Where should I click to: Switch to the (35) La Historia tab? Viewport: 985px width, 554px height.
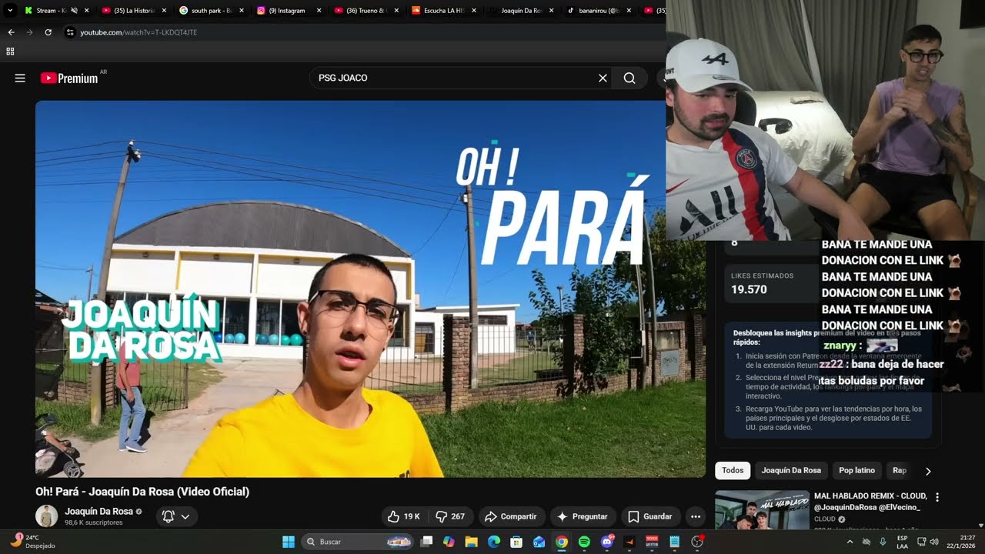tap(133, 11)
